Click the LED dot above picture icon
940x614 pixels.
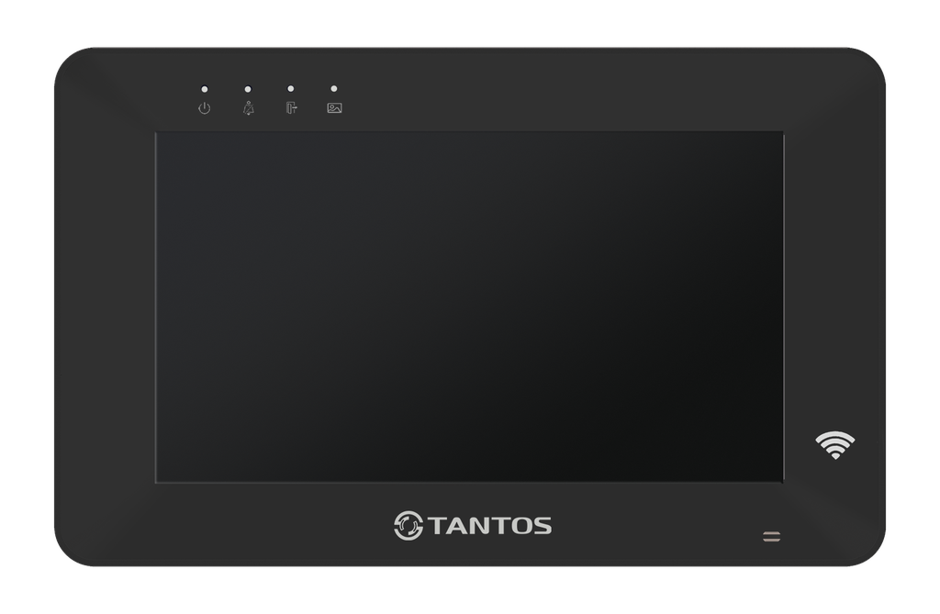pos(334,89)
